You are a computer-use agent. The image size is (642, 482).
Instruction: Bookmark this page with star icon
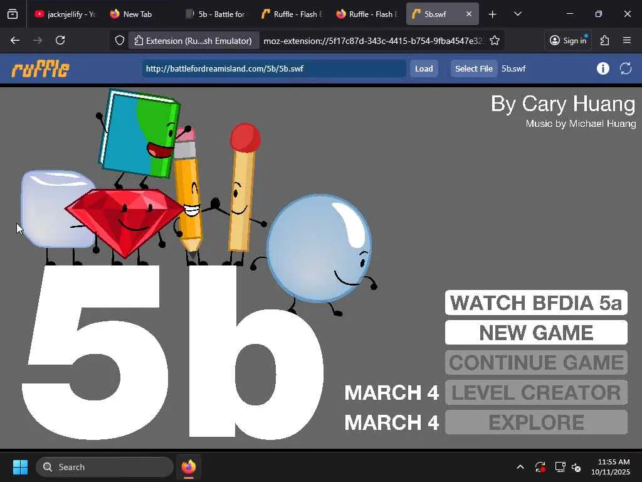[x=495, y=40]
